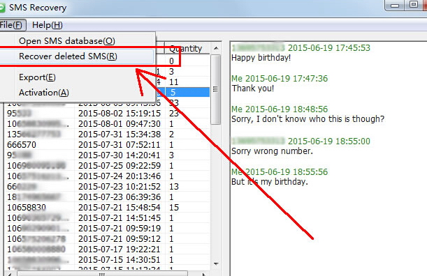This screenshot has height=276, width=427.
Task: Click quantity value 15 in list
Action: 174,208
